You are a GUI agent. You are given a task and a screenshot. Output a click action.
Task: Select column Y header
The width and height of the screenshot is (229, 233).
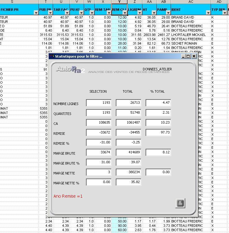click(119, 2)
